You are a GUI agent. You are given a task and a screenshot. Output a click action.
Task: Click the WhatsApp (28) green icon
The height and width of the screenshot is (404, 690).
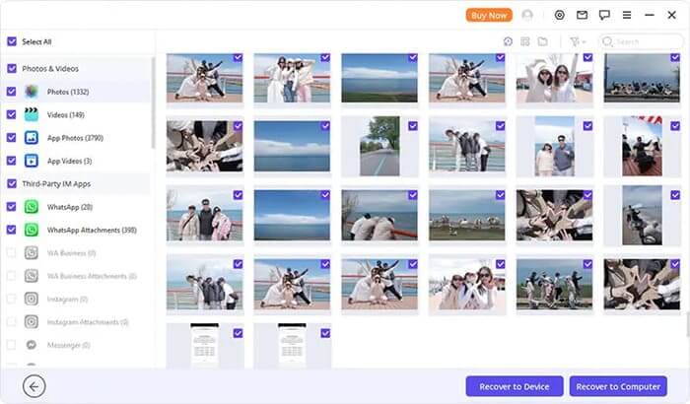click(32, 207)
